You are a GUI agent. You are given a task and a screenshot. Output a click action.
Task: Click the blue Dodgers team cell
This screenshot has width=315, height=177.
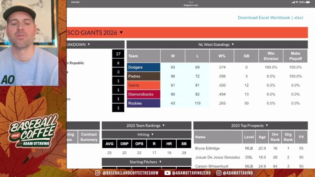[143, 67]
